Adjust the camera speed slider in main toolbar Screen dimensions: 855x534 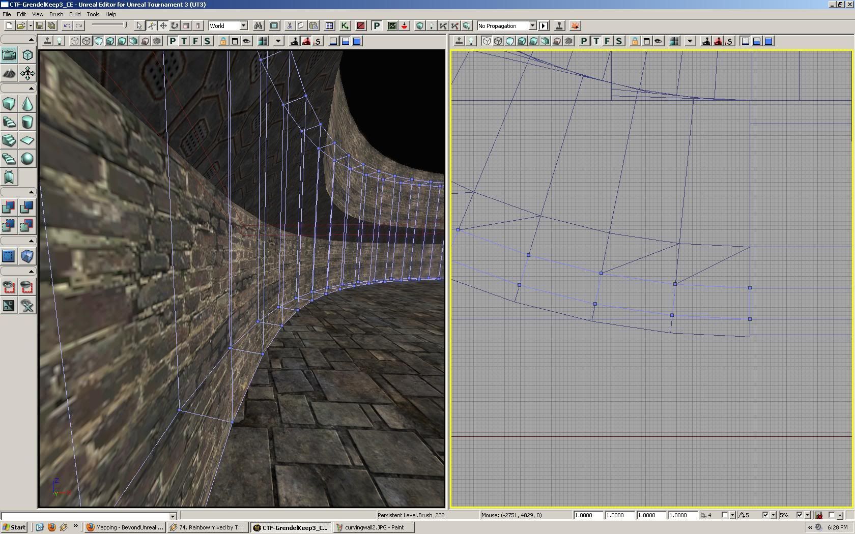click(x=109, y=25)
